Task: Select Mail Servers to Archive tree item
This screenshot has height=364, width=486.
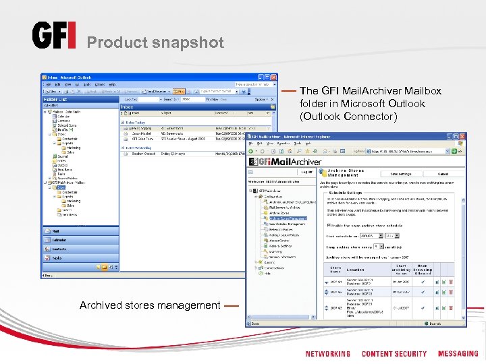Action: pos(285,208)
